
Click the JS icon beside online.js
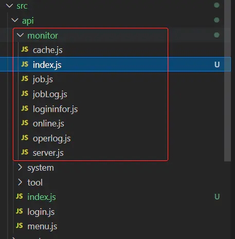point(25,123)
